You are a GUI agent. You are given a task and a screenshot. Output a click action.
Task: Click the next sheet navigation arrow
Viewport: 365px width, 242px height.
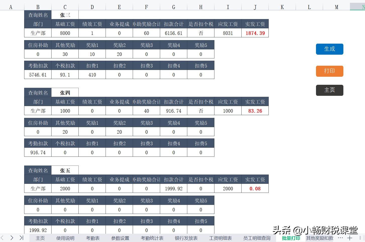[12, 238]
